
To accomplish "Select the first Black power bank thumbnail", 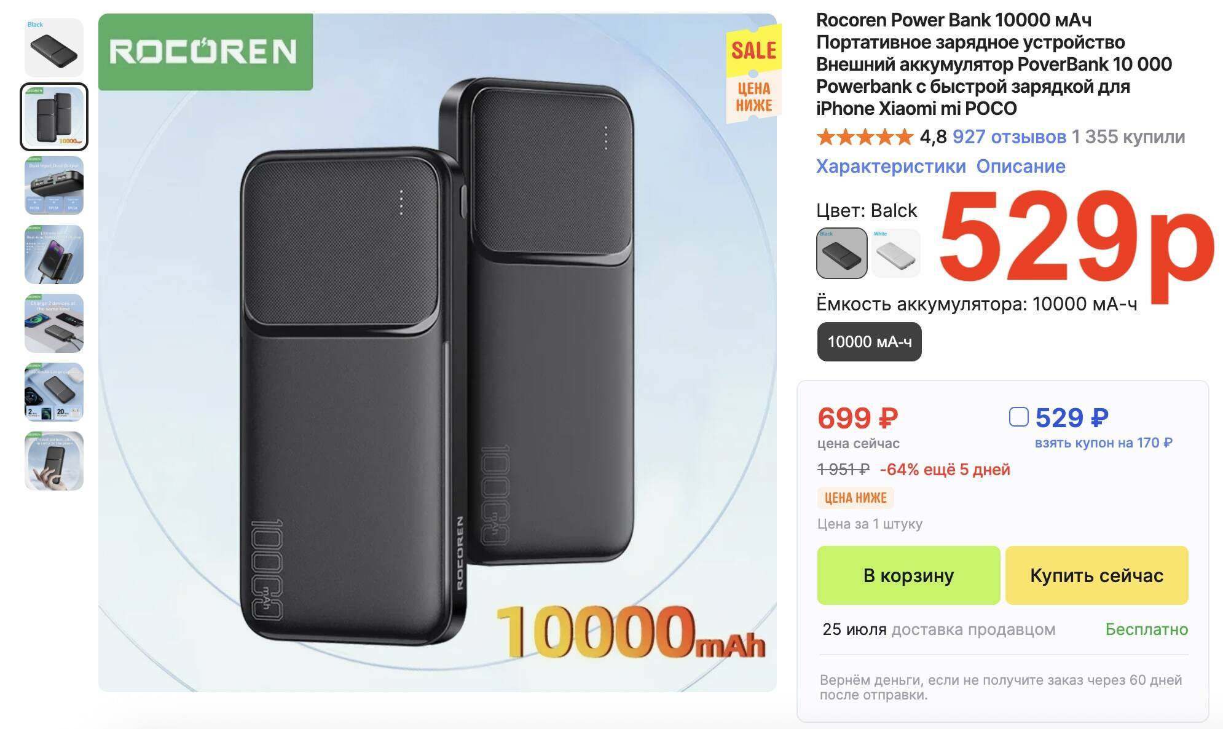I will coord(54,48).
